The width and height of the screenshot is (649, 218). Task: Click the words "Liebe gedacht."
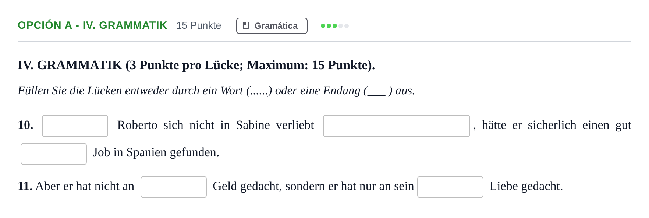tap(526, 186)
